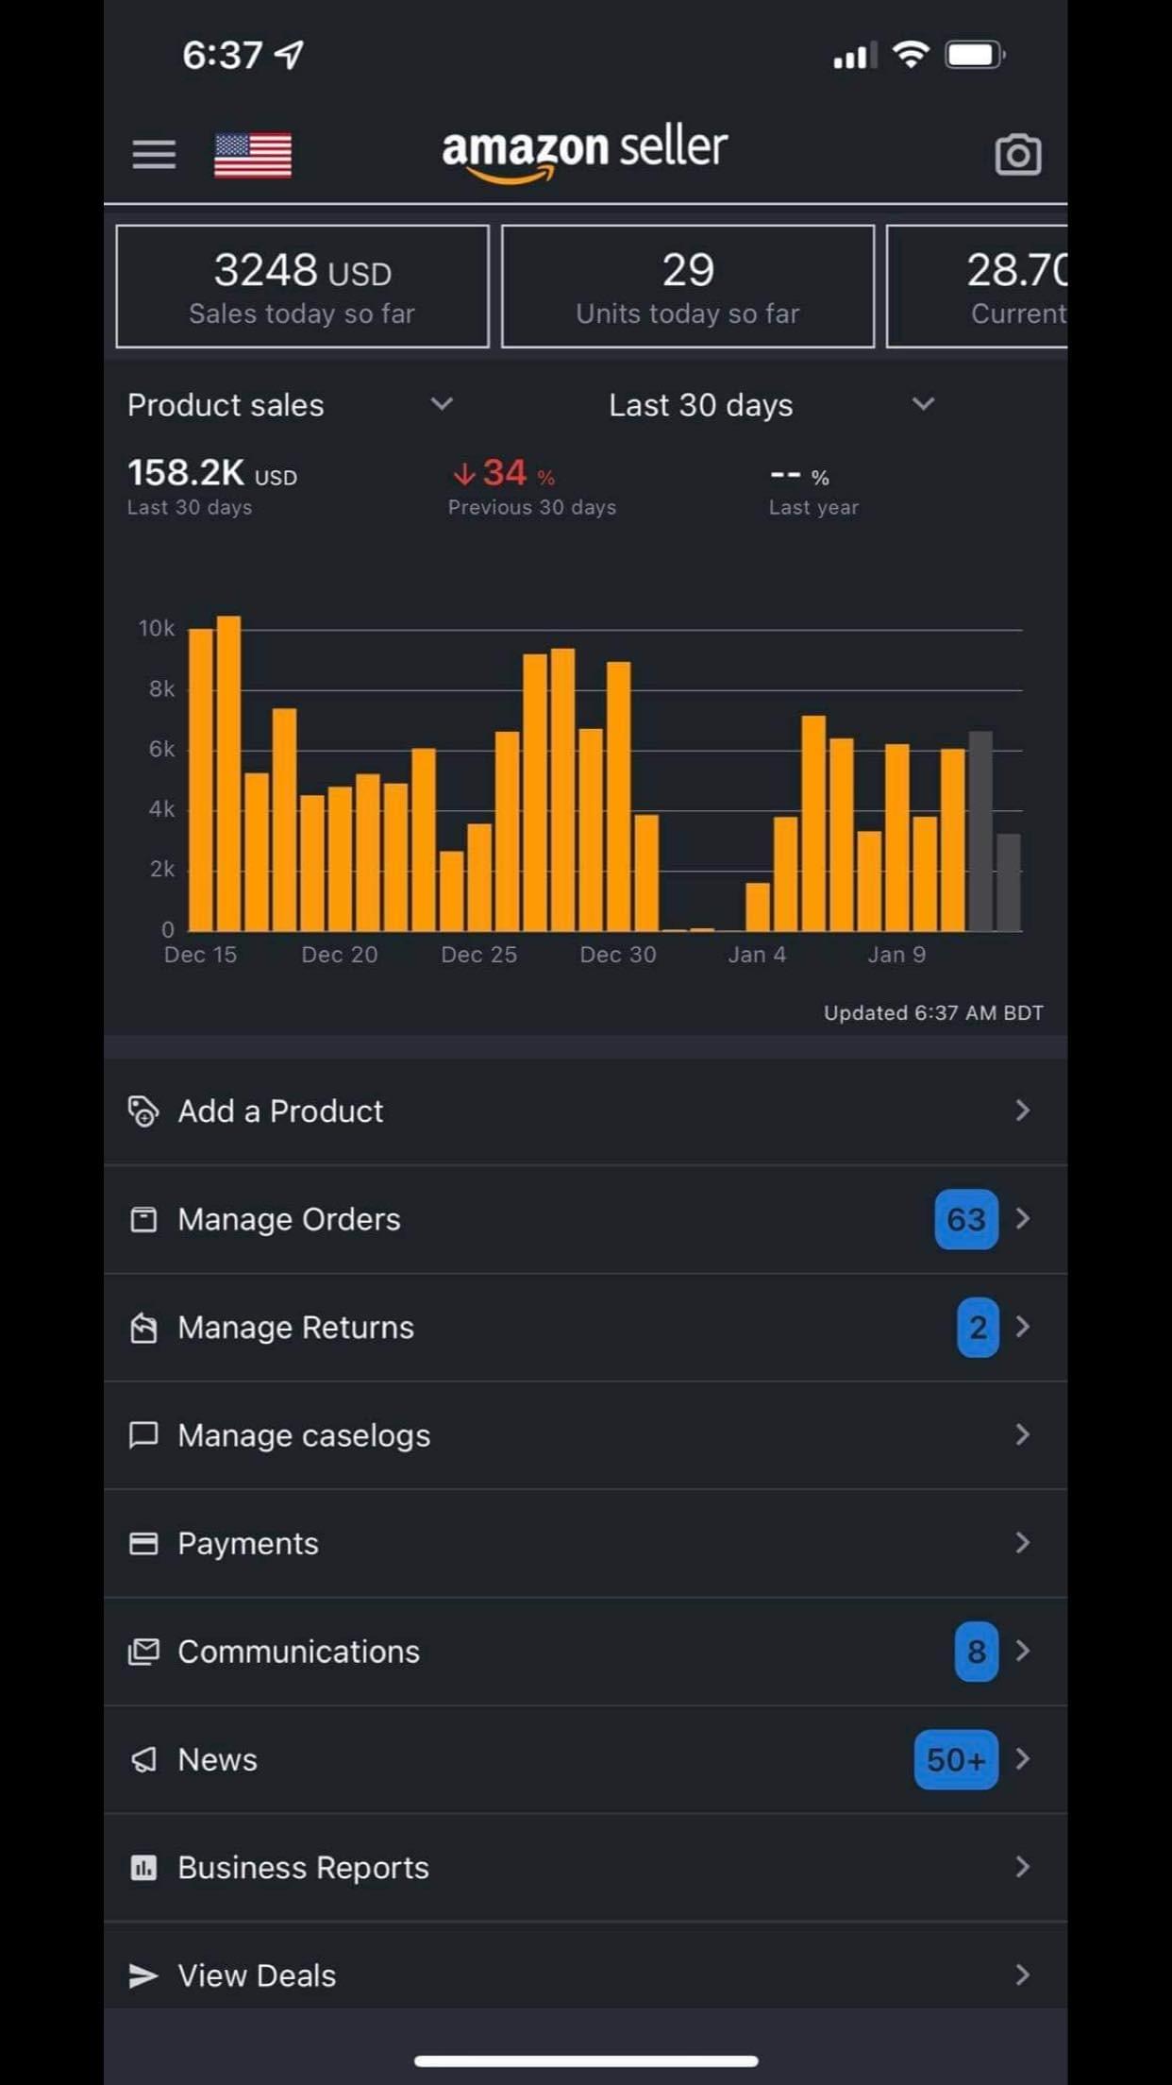Tap the 50+ News notification badge
Screen dimensions: 1172x2085
coord(955,1759)
